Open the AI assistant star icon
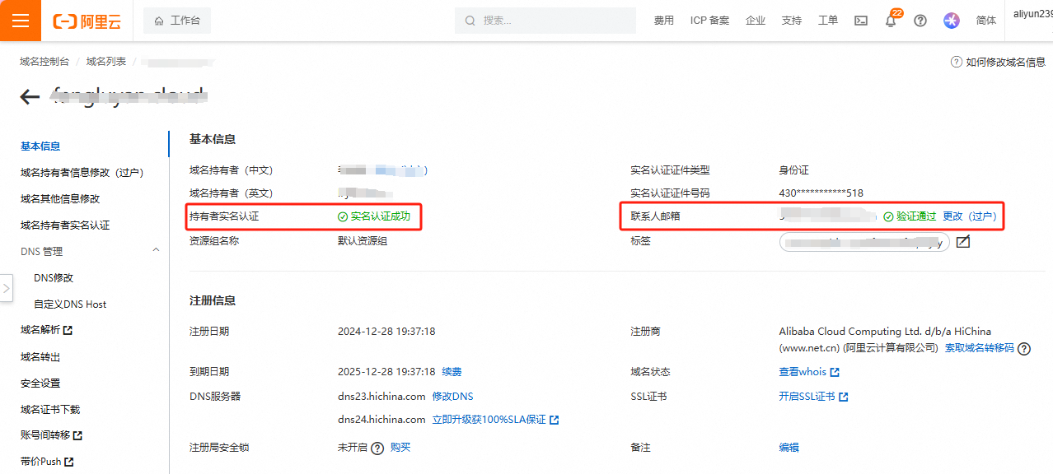The width and height of the screenshot is (1053, 474). [952, 21]
